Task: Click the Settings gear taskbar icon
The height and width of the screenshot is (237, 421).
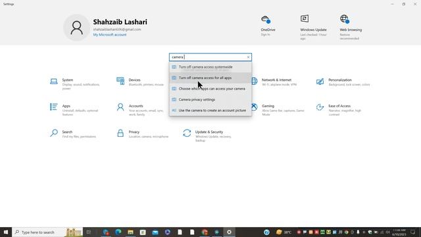Action: (x=229, y=232)
